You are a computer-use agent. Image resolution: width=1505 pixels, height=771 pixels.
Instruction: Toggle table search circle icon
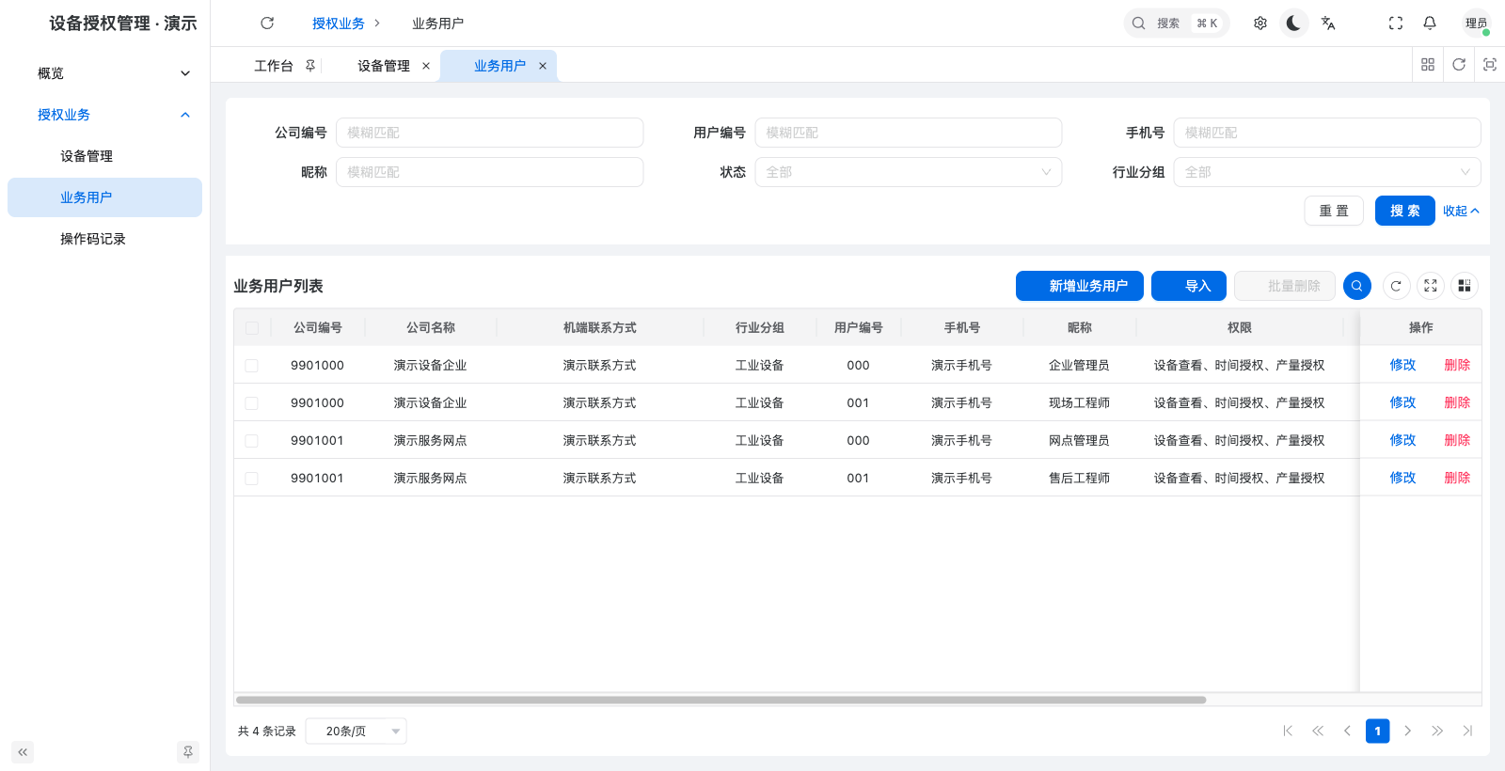(x=1357, y=286)
